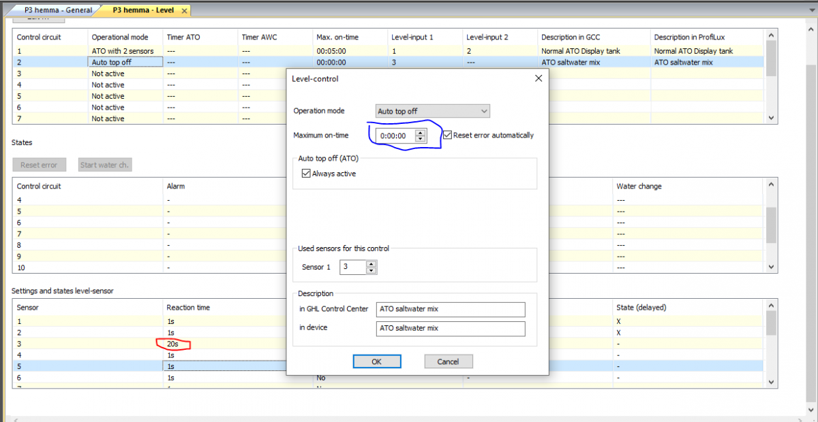818x422 pixels.
Task: Click the Alarm column header
Action: coord(176,186)
